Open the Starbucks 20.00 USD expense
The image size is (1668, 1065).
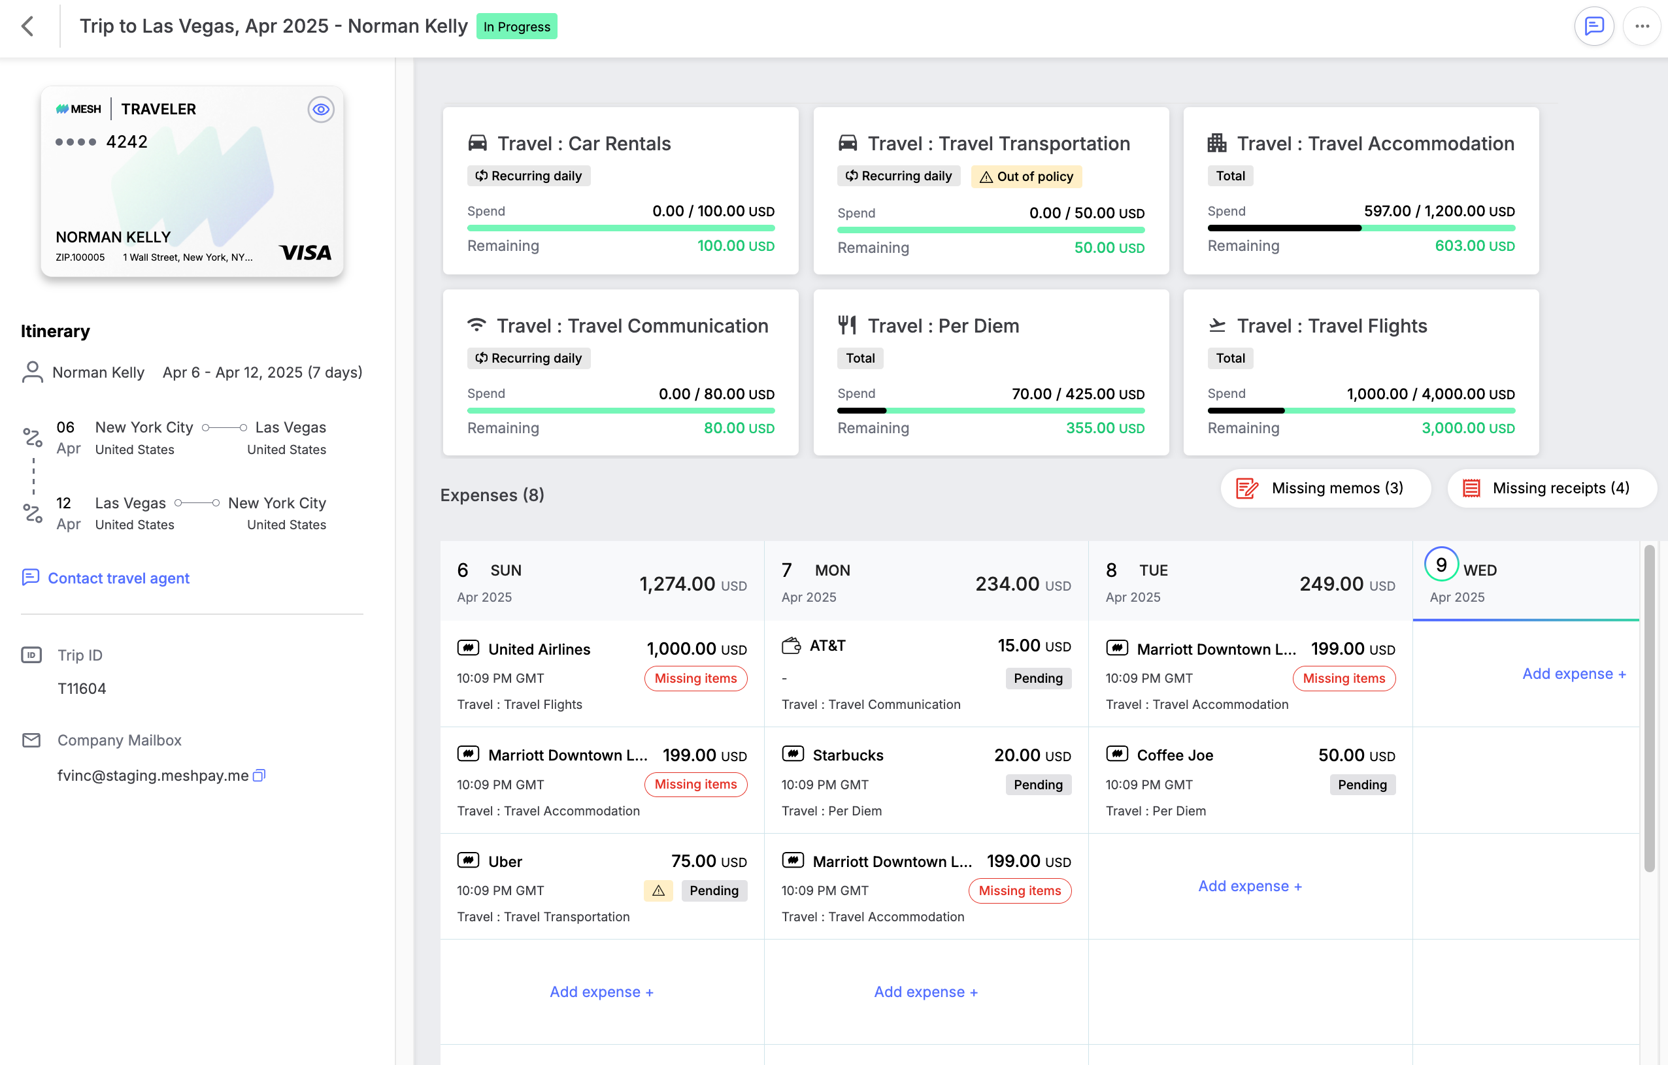pos(926,780)
